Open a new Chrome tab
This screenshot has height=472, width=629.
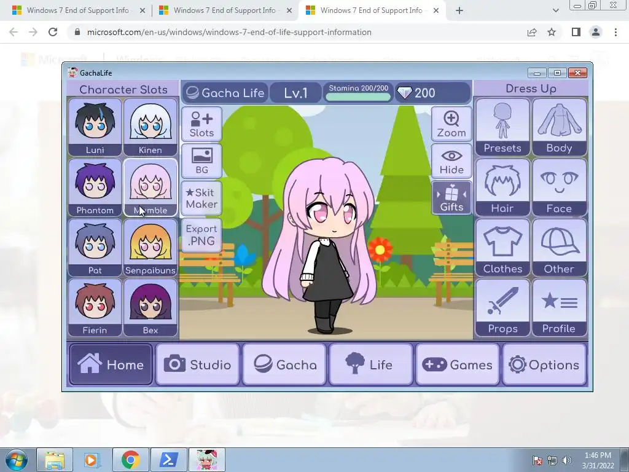coord(459,11)
